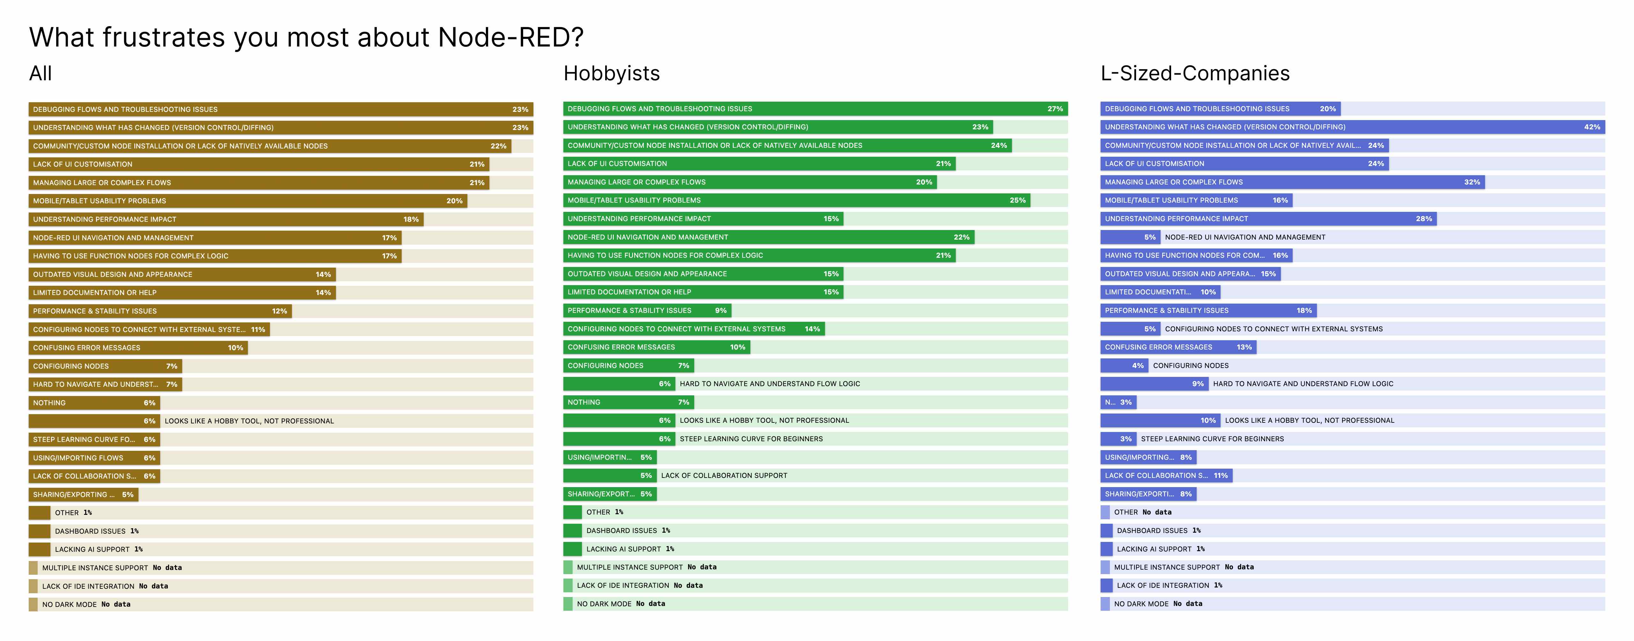Select Hobbyists' 27% Debugging Flows bar

(x=815, y=109)
